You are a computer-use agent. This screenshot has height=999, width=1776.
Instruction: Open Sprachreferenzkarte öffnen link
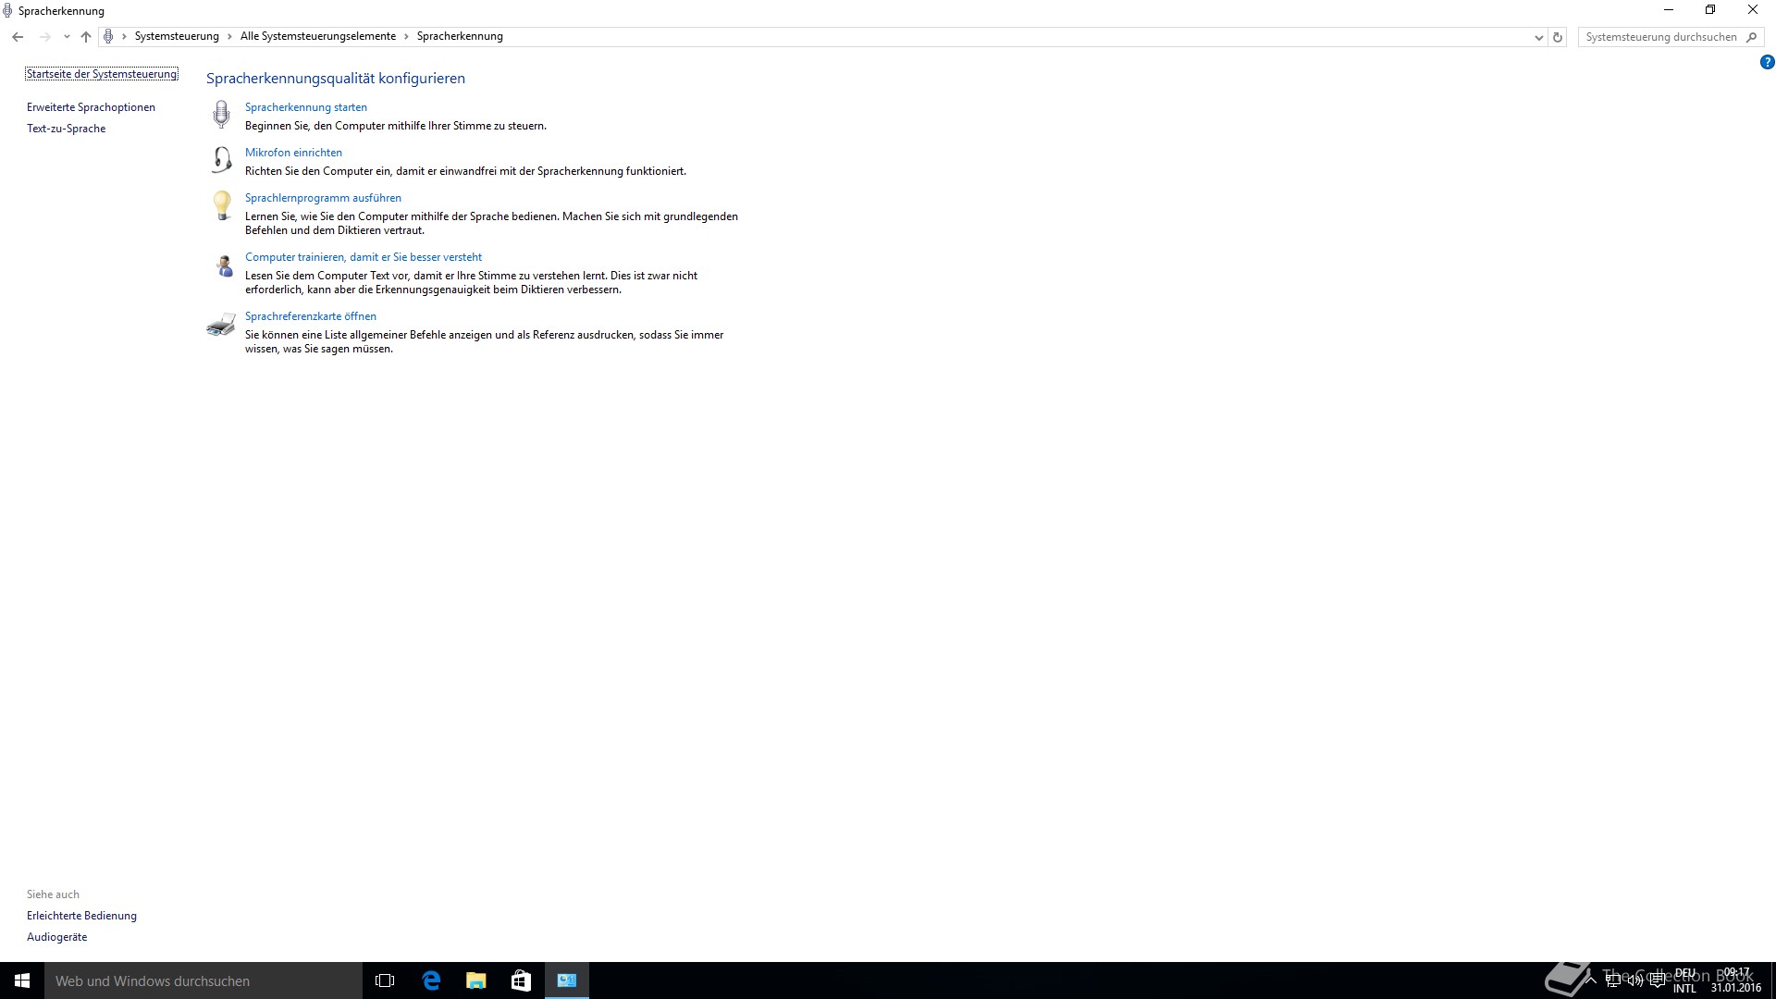(x=311, y=316)
